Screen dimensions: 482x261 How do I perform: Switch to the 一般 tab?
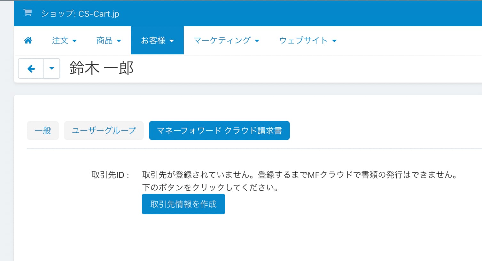coord(43,130)
